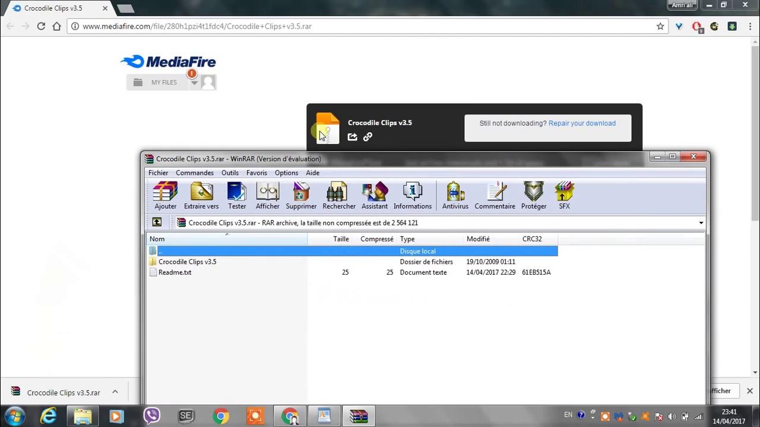Sort by the Type column header

430,239
